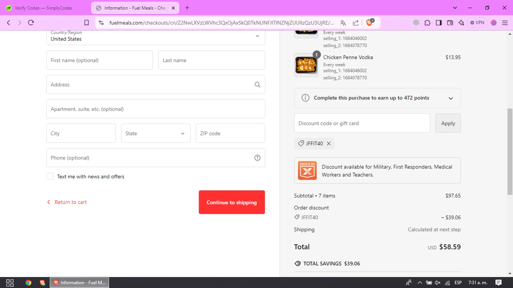The height and width of the screenshot is (288, 513).
Task: Click Continue to shipping button
Action: 232,202
